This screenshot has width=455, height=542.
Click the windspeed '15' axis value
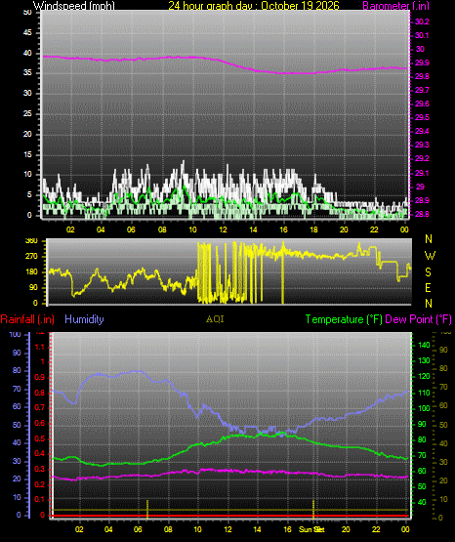tap(27, 154)
